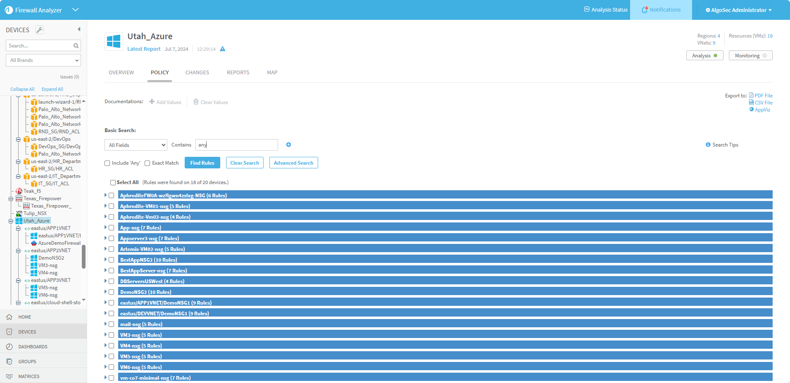Click the devices wrench settings icon
This screenshot has height=383, width=790.
(39, 30)
